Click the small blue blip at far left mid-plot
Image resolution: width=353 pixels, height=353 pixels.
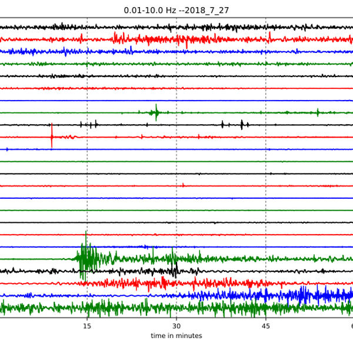click(7, 149)
